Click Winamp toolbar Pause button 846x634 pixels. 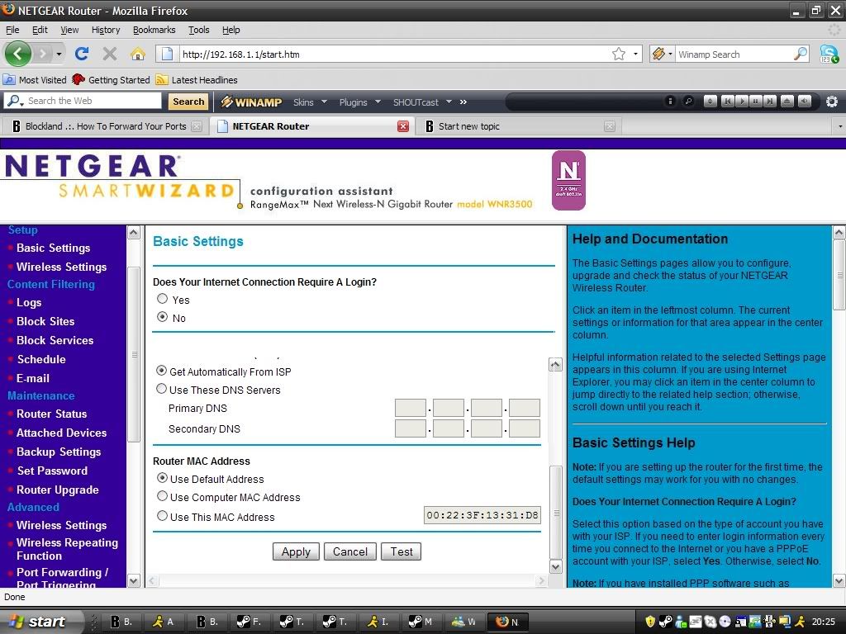pos(756,102)
